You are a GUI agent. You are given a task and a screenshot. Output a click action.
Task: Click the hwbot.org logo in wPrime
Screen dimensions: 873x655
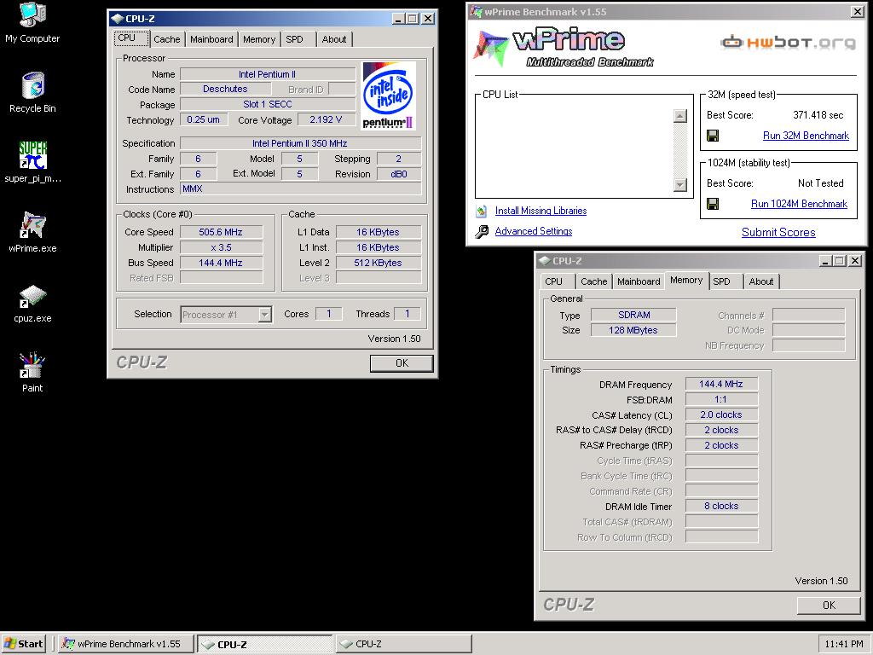788,43
